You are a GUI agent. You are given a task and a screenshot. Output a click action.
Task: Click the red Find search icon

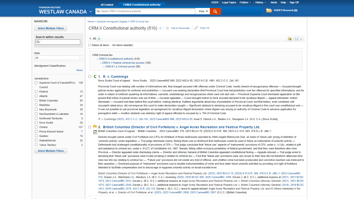pos(215,11)
